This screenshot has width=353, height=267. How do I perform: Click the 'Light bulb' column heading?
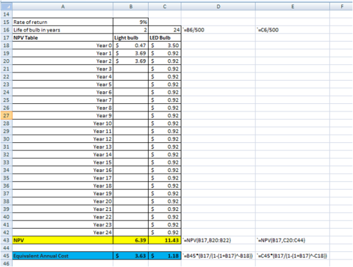coord(131,38)
